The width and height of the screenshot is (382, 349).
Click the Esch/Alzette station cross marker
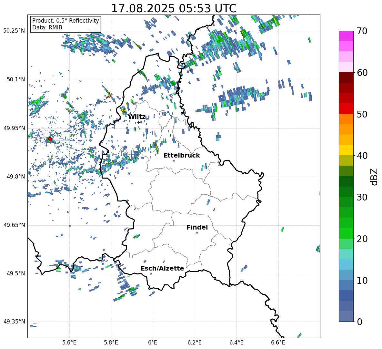151,274
